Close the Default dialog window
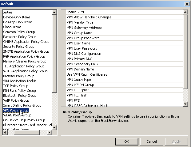Image resolution: width=191 pixels, height=147 pixels. (x=187, y=4)
